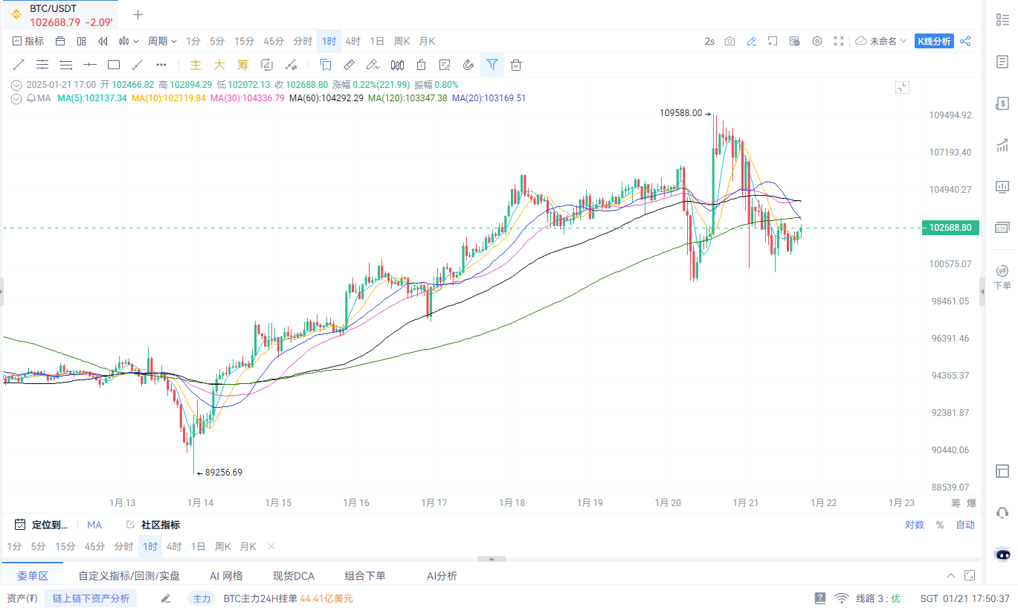Open the candlestick chart type dropdown

[129, 41]
